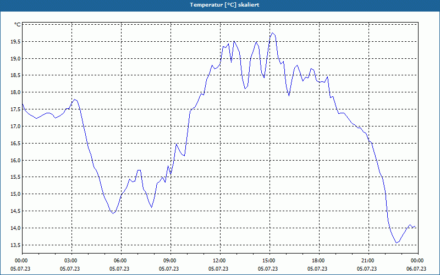440x275 pixels.
Task: Select the '16,5' y-axis value
Action: (x=15, y=144)
